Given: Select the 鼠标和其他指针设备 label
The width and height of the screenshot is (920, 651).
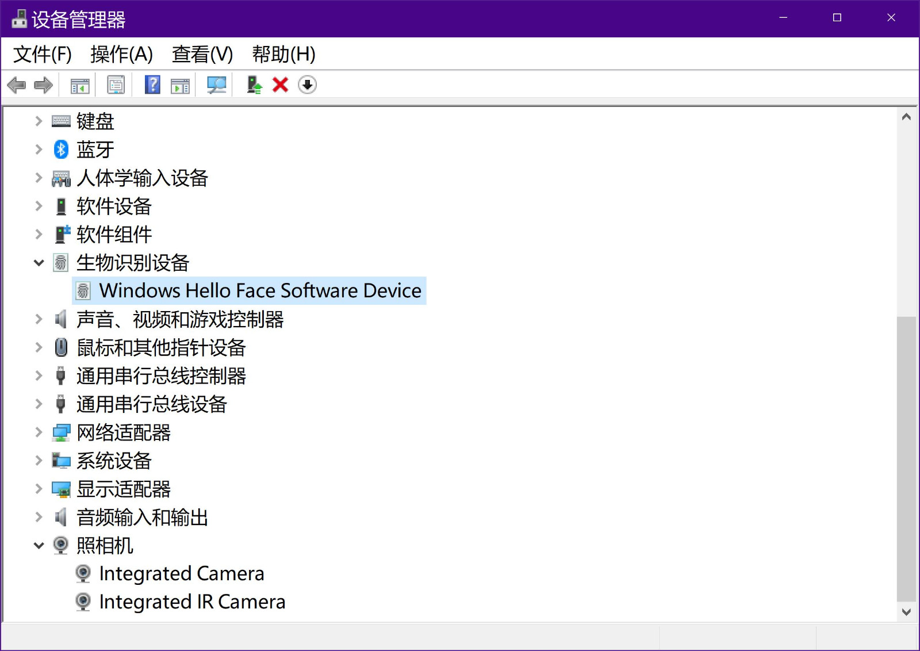Looking at the screenshot, I should coord(161,347).
